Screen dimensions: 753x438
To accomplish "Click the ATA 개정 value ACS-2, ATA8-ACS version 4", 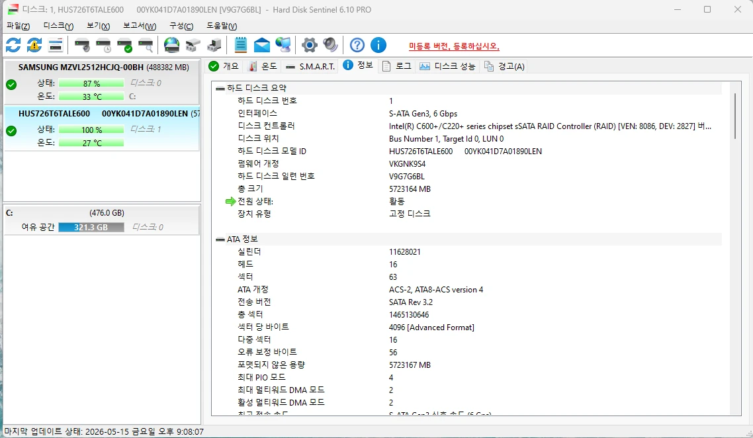I will pos(436,290).
